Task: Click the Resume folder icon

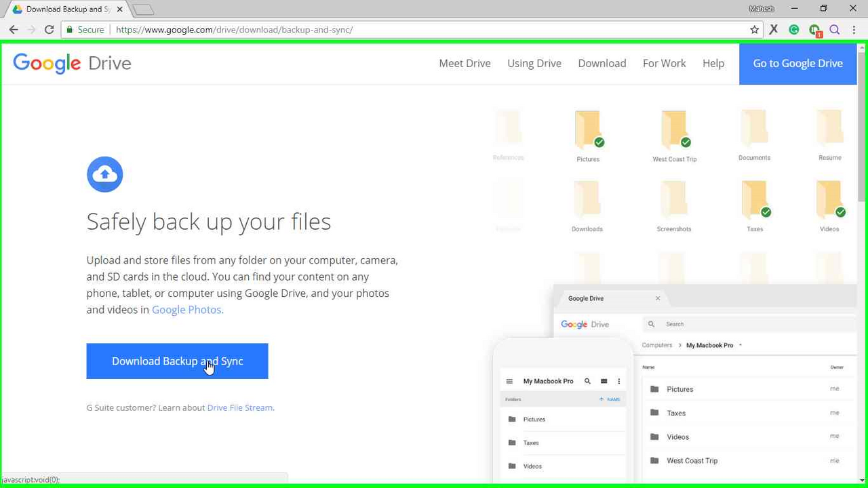Action: point(830,129)
